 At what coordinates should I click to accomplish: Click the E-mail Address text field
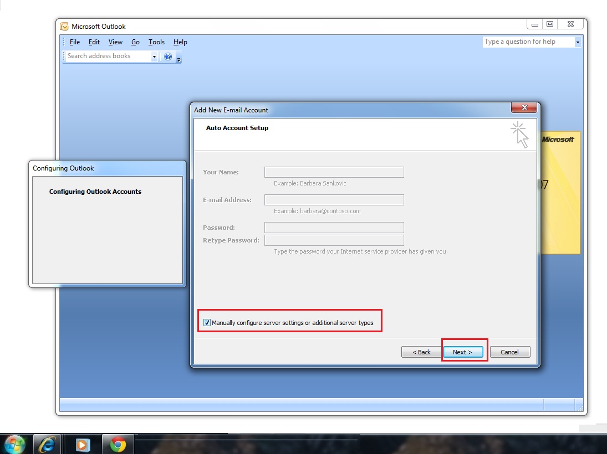click(334, 200)
